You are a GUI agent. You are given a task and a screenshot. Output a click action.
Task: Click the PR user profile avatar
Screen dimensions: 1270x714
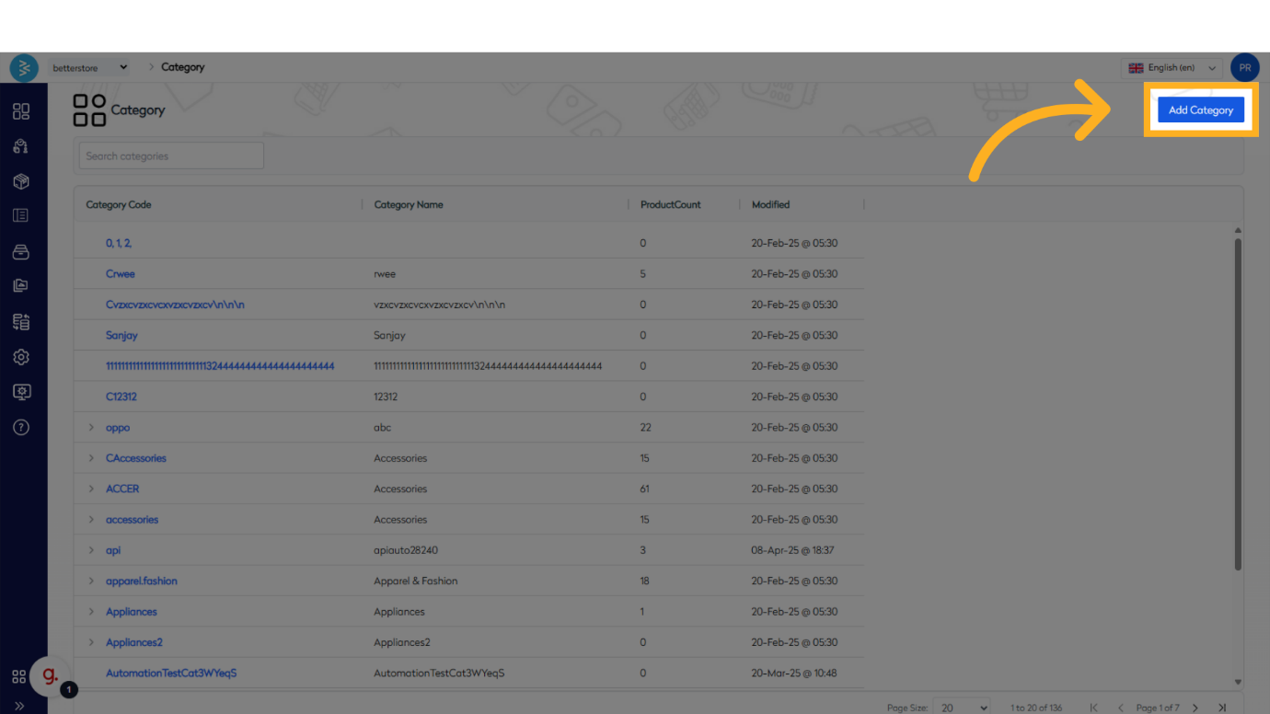coord(1244,67)
